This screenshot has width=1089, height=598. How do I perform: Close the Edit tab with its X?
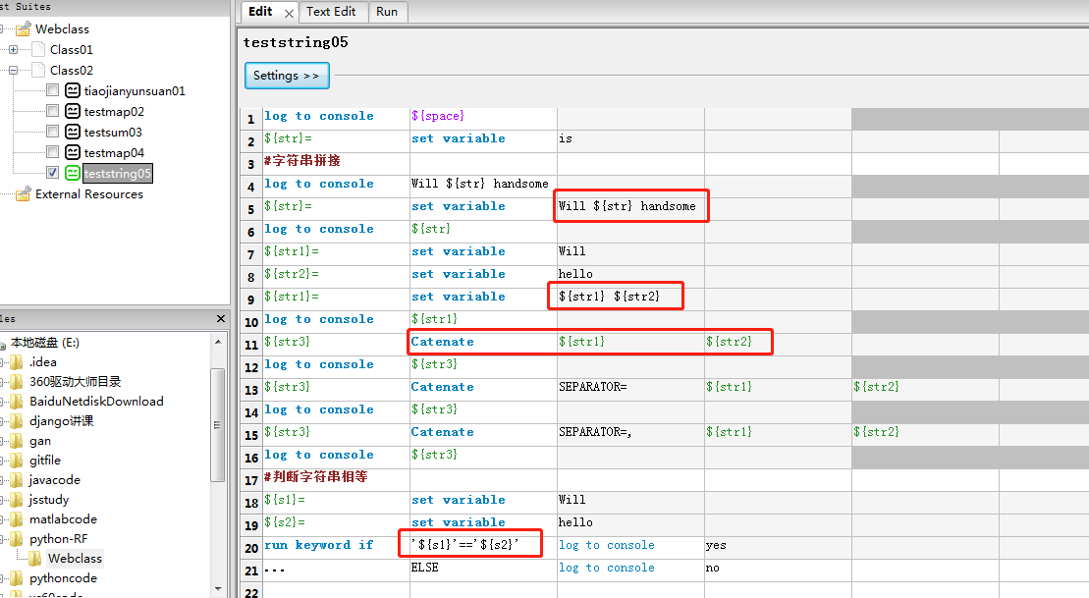tap(289, 13)
